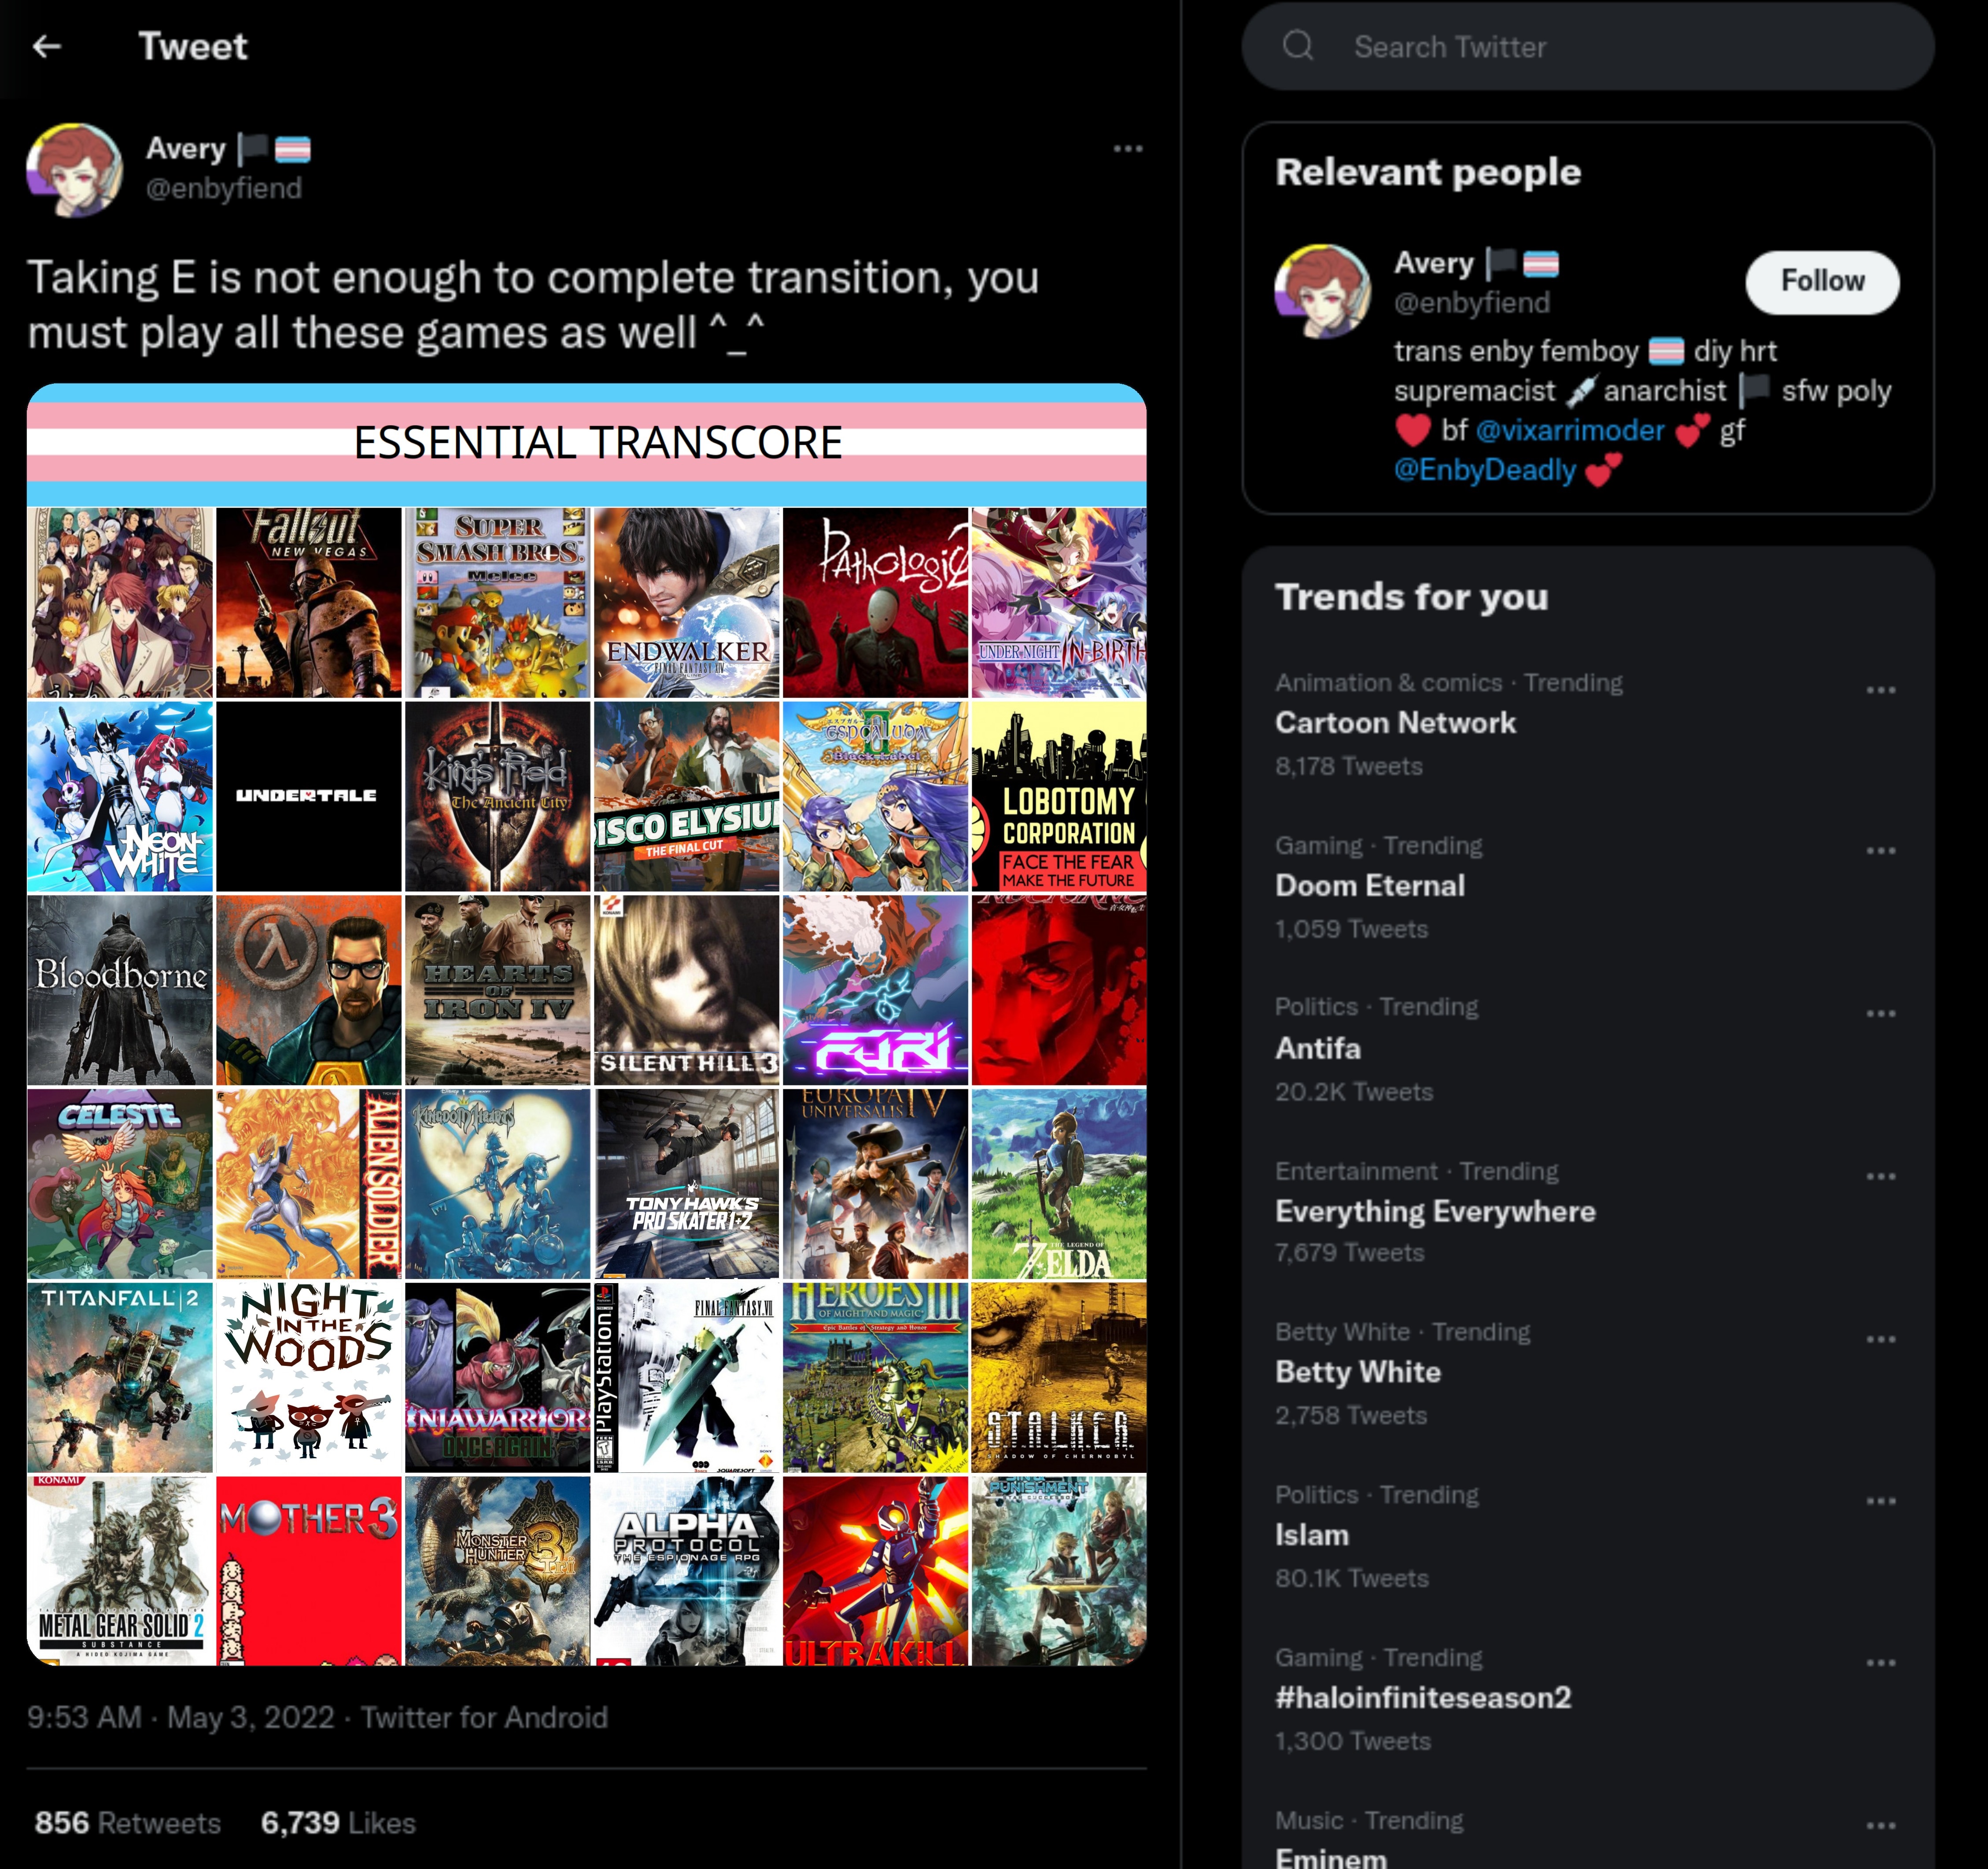Click the Pathologic cover art
Viewport: 1988px width, 1869px height.
[875, 602]
